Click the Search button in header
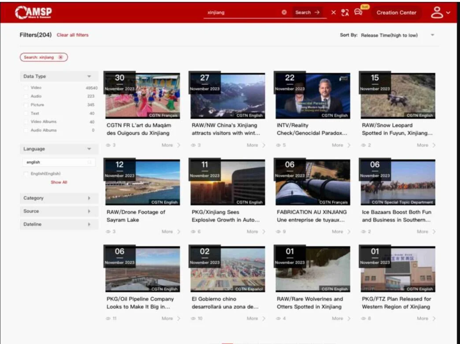Screen dimensions: 460x344 coord(308,12)
